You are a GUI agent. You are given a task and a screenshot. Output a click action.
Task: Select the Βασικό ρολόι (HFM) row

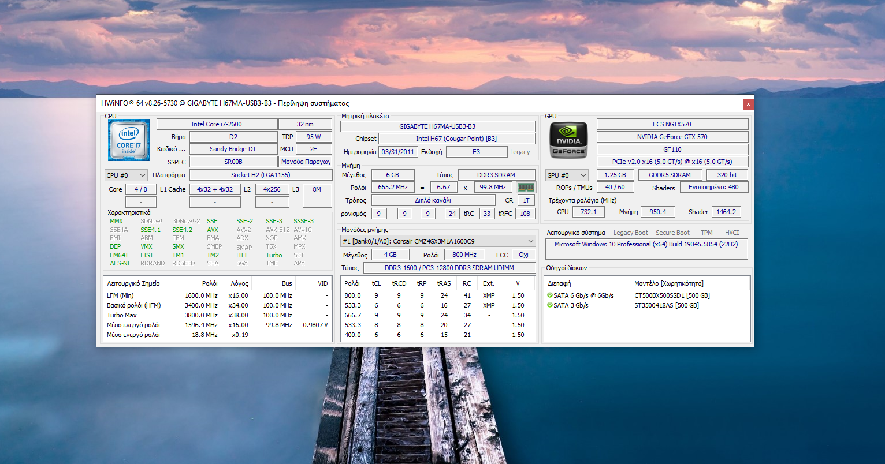(217, 305)
